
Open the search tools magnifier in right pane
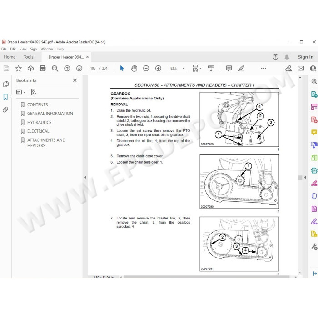pyautogui.click(x=314, y=81)
